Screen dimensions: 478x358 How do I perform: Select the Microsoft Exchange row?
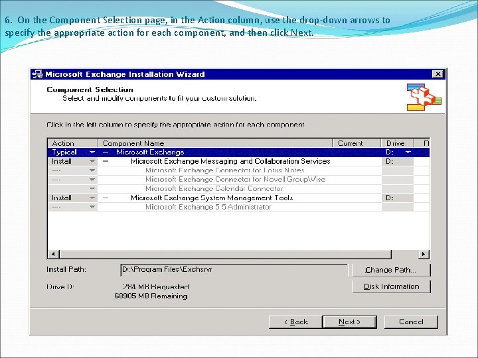[239, 152]
